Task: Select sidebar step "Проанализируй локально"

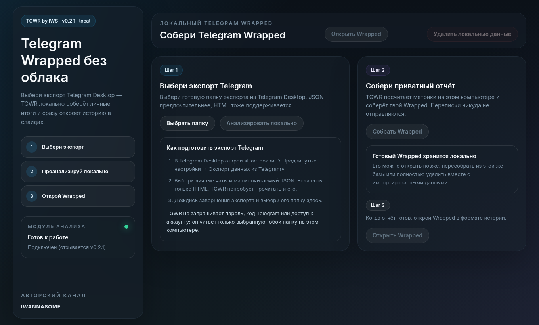Action: (x=78, y=172)
